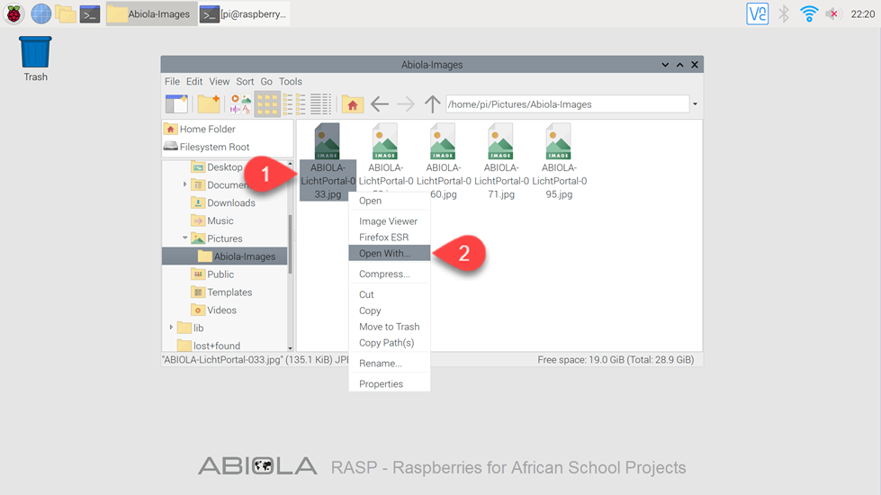This screenshot has width=881, height=495.
Task: Open the Tools menu
Action: [x=290, y=81]
